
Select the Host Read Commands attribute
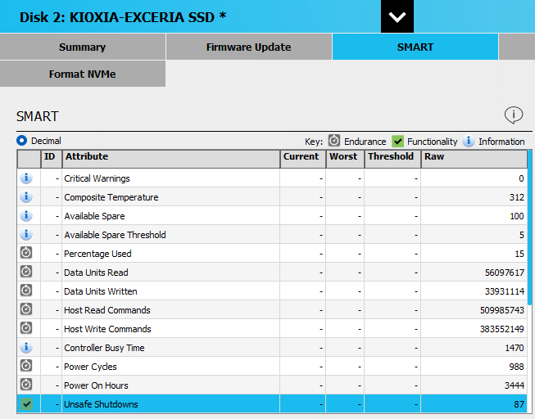point(107,310)
